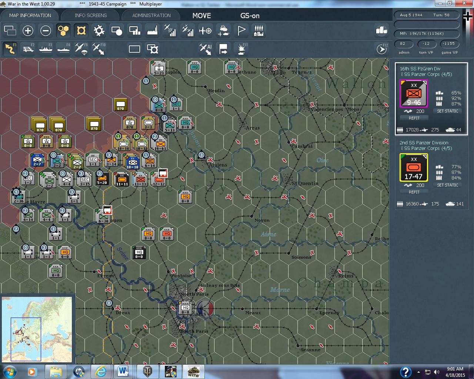Click the 82 admin points value
Viewport: 474px width, 379px height.
pyautogui.click(x=403, y=43)
